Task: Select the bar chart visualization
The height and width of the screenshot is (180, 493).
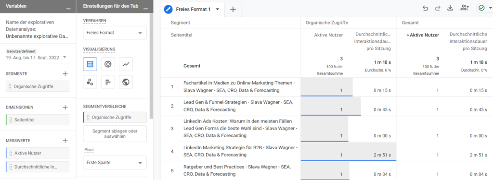Action: click(108, 82)
